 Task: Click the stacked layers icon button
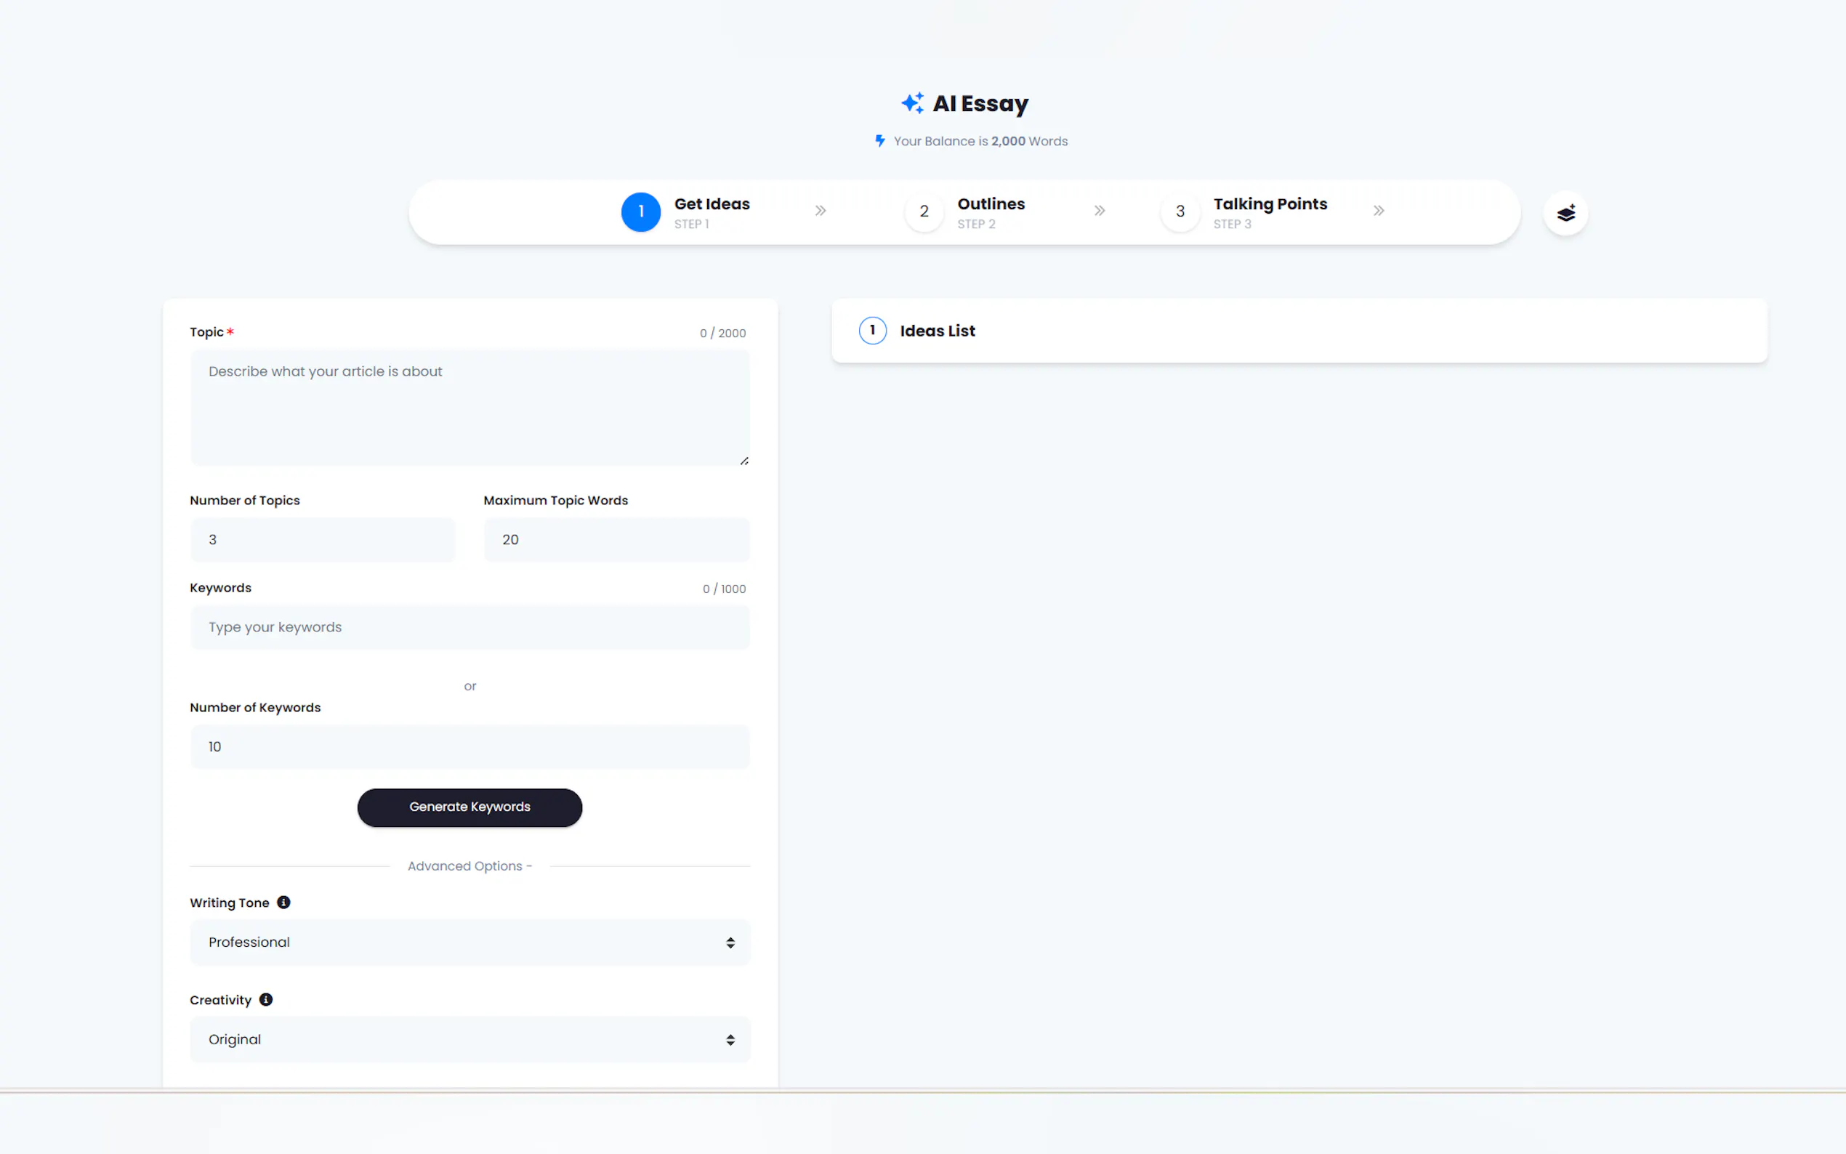[x=1565, y=213]
